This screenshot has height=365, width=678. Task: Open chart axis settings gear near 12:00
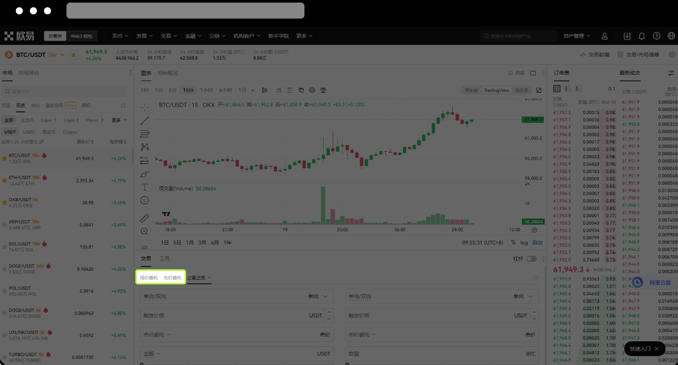(x=534, y=230)
